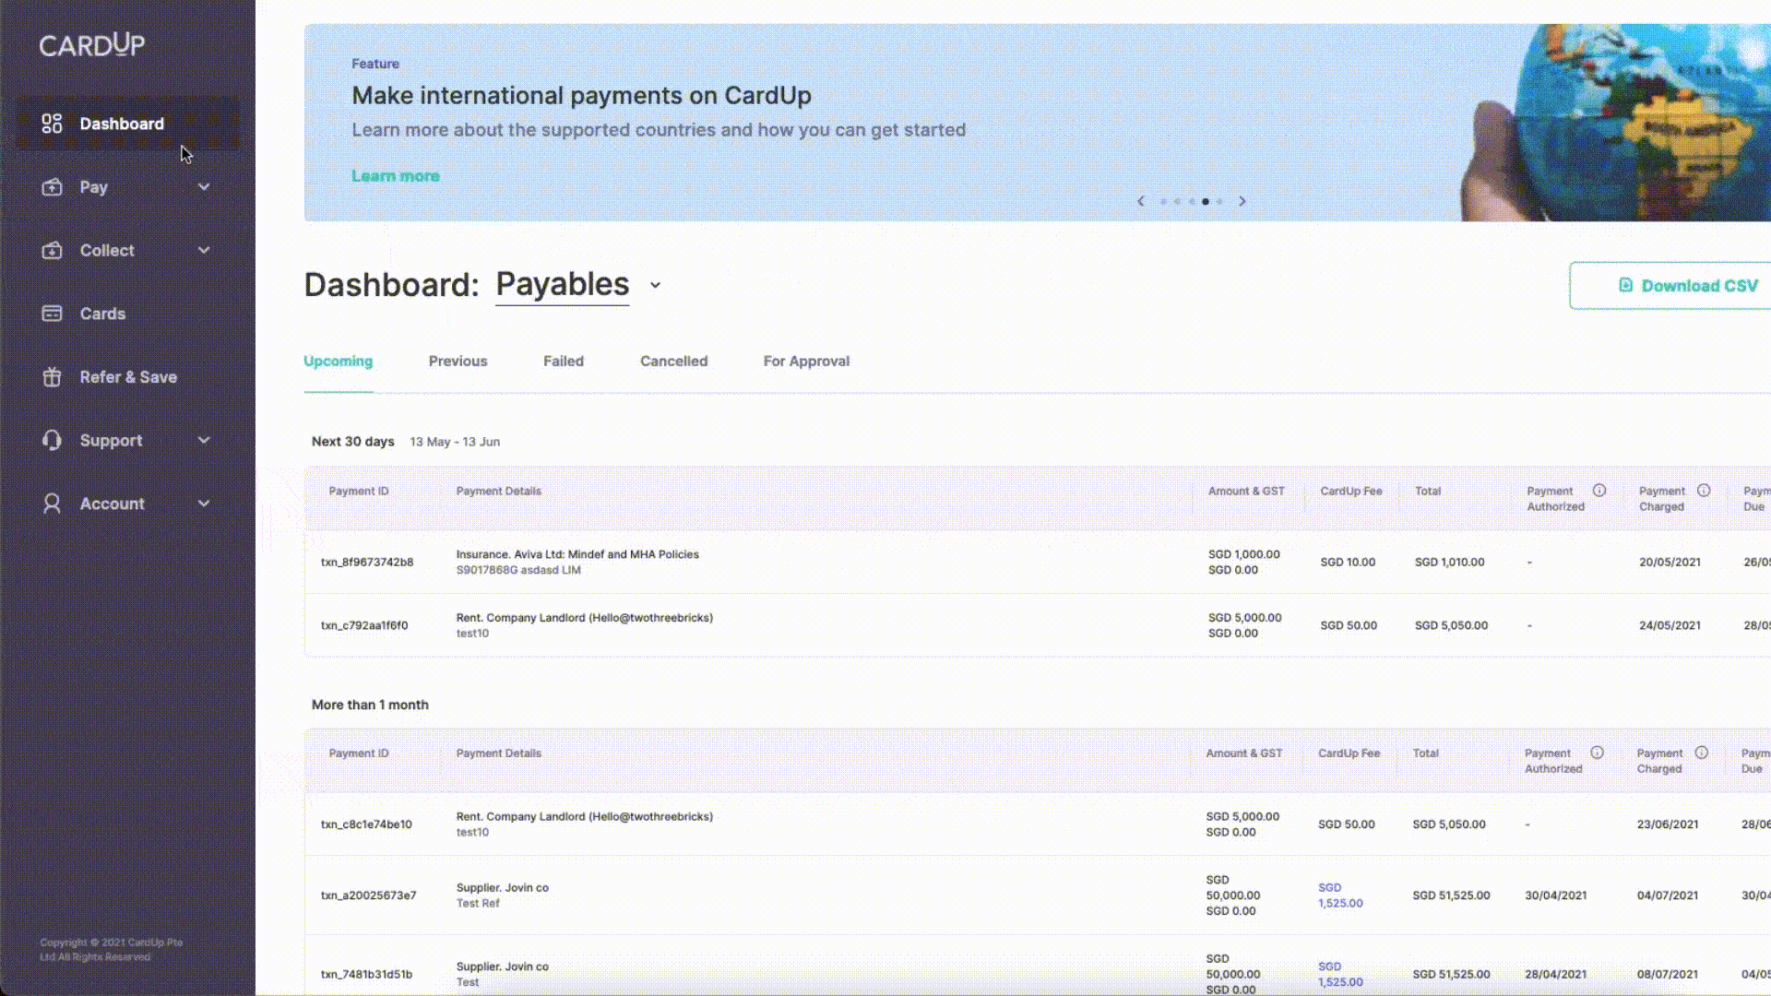This screenshot has width=1771, height=996.
Task: Click the CardUp logo icon
Action: point(91,45)
